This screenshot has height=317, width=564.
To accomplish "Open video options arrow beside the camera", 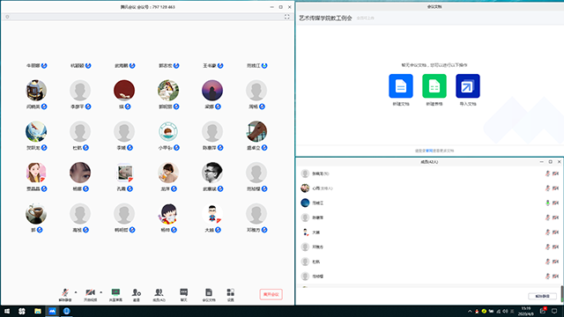I will click(x=100, y=292).
